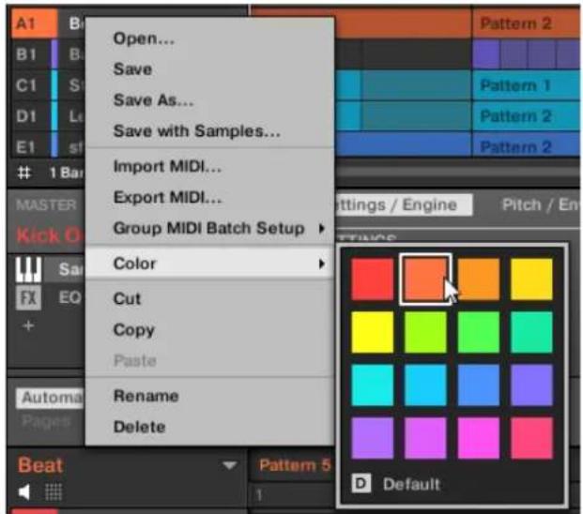Select the Pattern 1 clip on the C1 row
The height and width of the screenshot is (514, 583).
(525, 85)
